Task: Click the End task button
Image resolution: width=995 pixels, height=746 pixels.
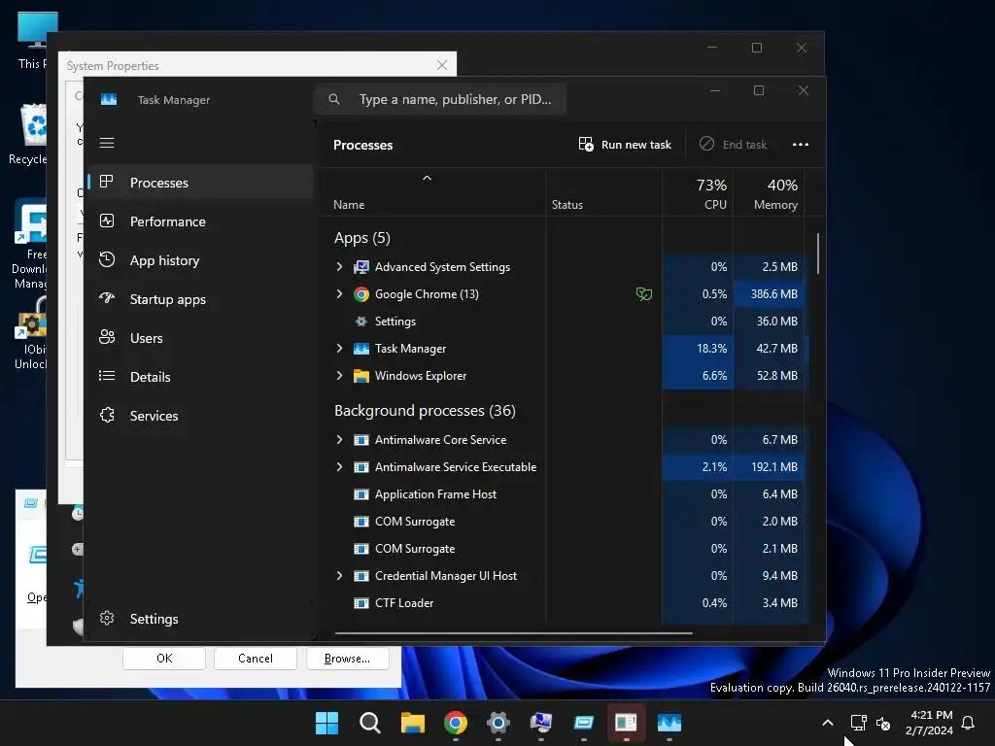Action: (x=733, y=145)
